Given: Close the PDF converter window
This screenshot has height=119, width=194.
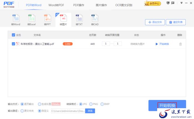Looking at the screenshot, I should coord(191,3).
